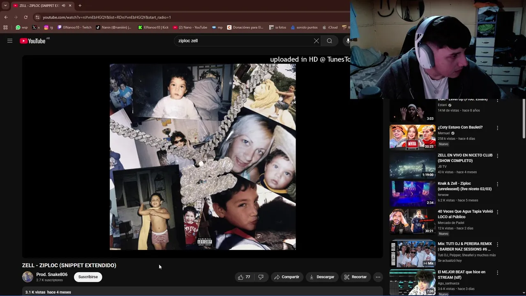Click the video player album artwork

203,157
